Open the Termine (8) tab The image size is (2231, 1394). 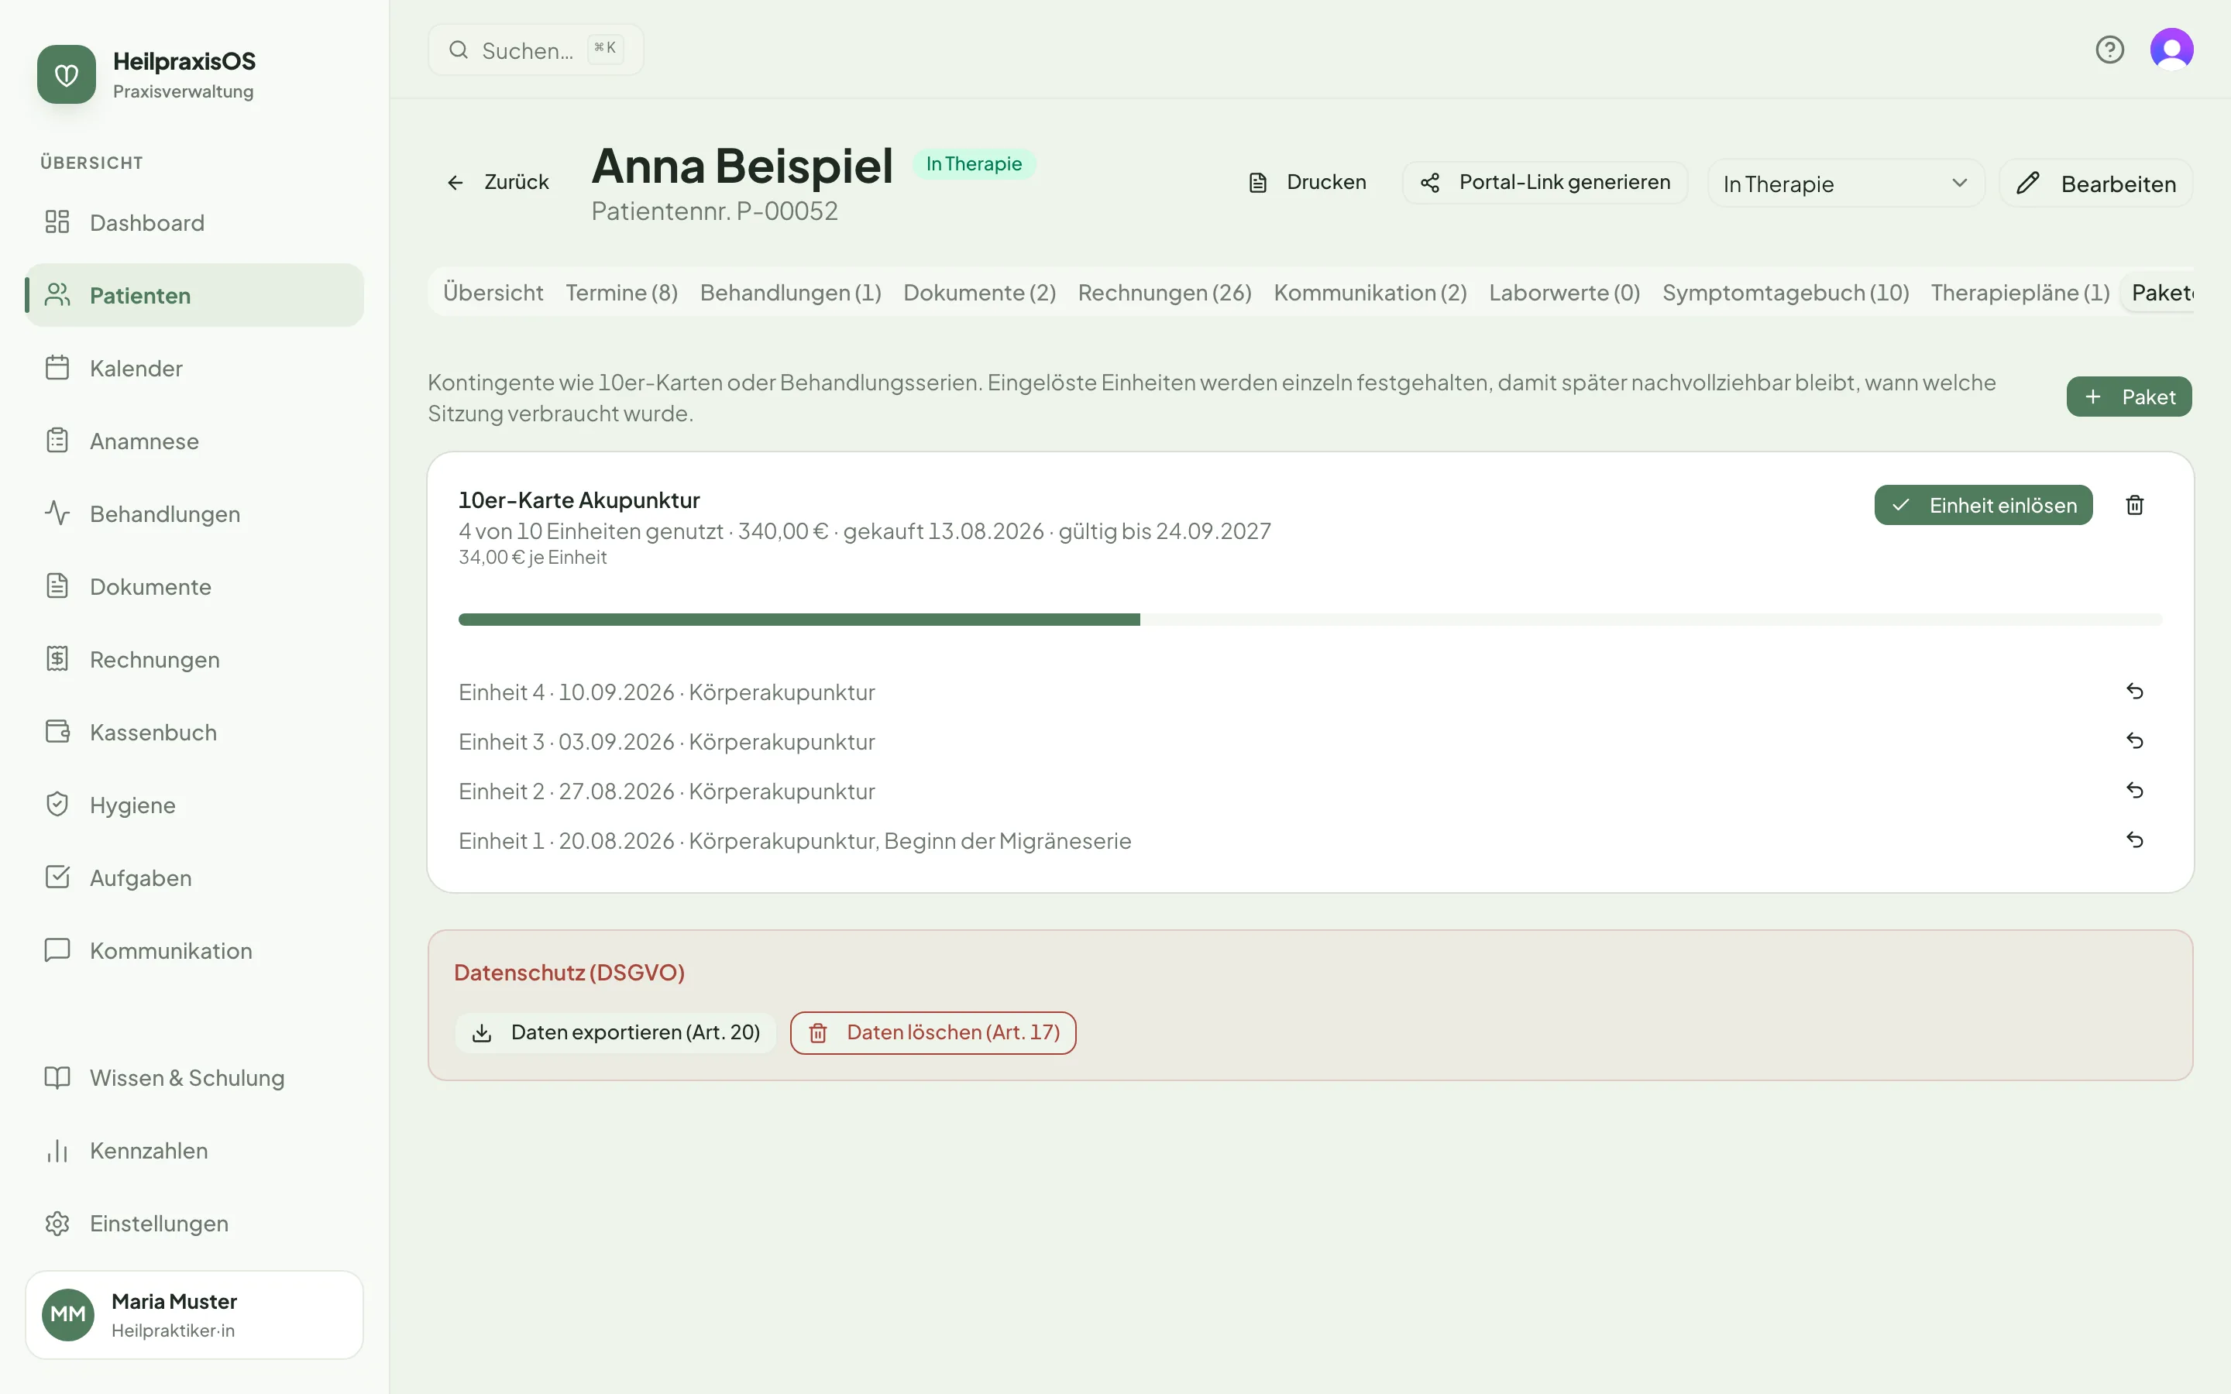(621, 294)
